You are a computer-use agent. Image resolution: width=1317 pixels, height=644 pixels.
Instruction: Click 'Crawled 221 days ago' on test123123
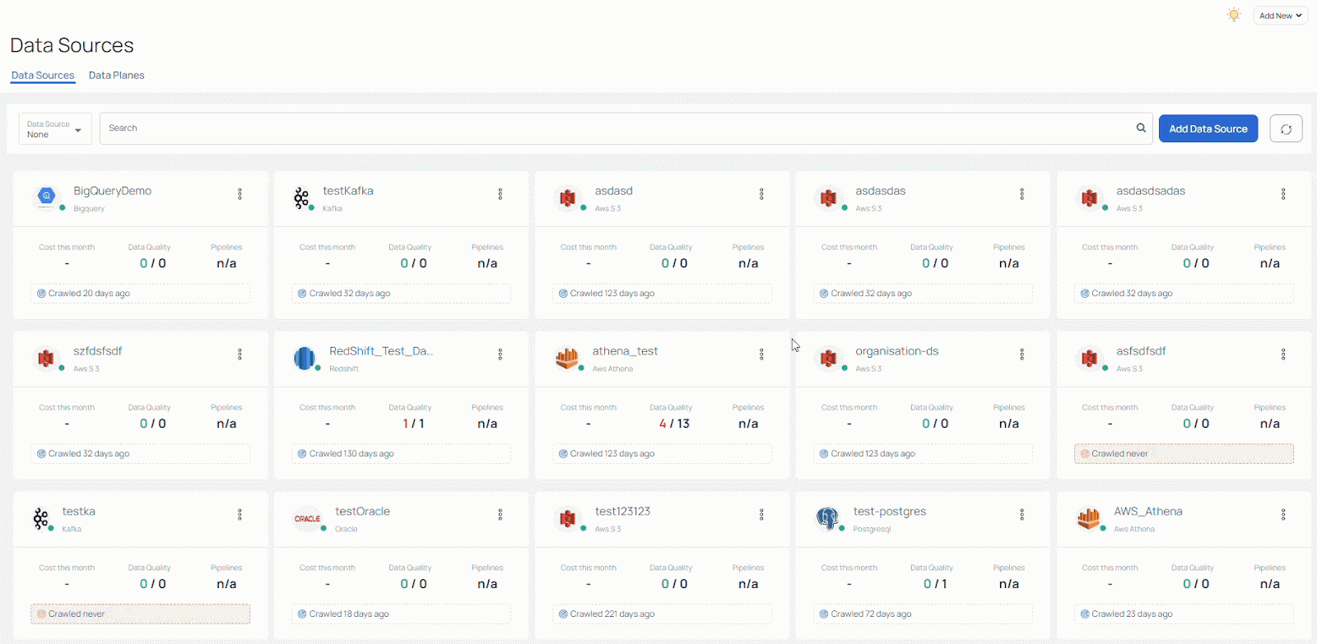pyautogui.click(x=663, y=614)
